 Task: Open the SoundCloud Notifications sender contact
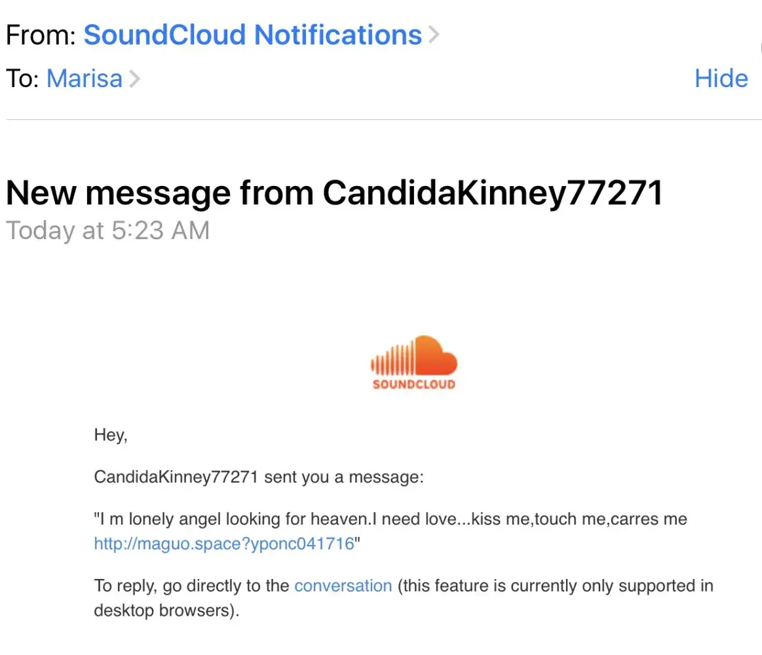tap(252, 35)
